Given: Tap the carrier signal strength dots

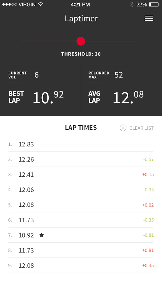Looking at the screenshot, I should click(x=9, y=4).
